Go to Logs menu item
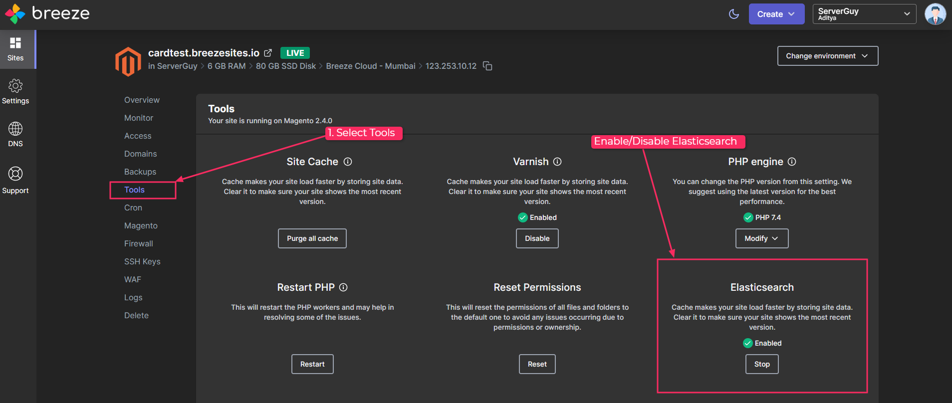The height and width of the screenshot is (403, 952). coord(133,297)
